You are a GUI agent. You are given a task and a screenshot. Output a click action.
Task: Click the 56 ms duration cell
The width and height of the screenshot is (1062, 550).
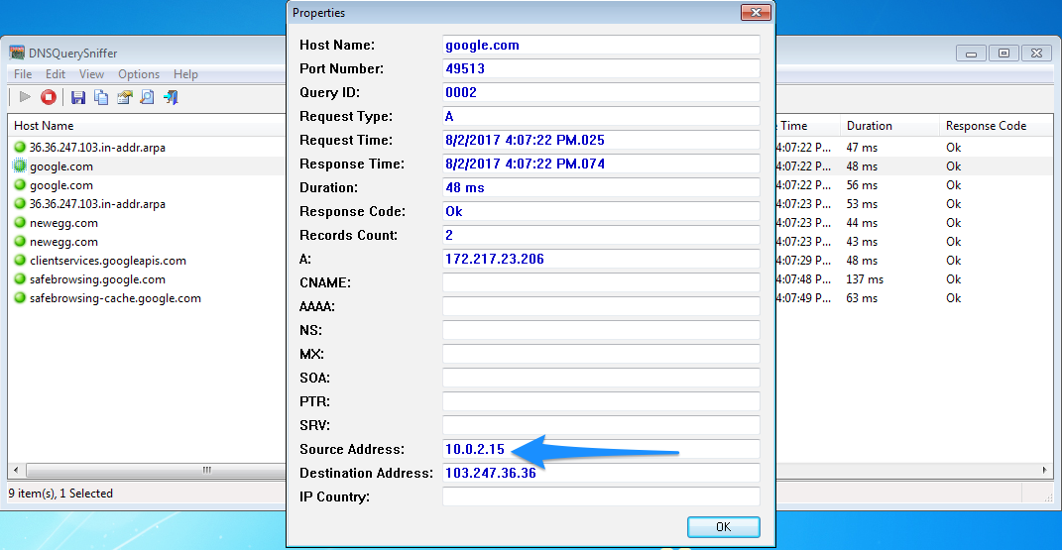click(x=862, y=184)
